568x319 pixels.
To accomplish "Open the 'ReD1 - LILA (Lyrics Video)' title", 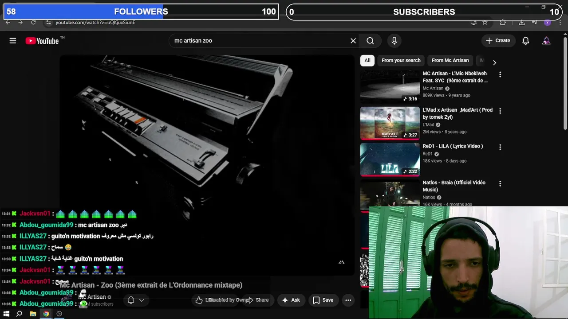I will tap(453, 146).
